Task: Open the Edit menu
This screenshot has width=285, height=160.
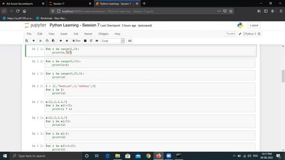Action: [x=40, y=34]
